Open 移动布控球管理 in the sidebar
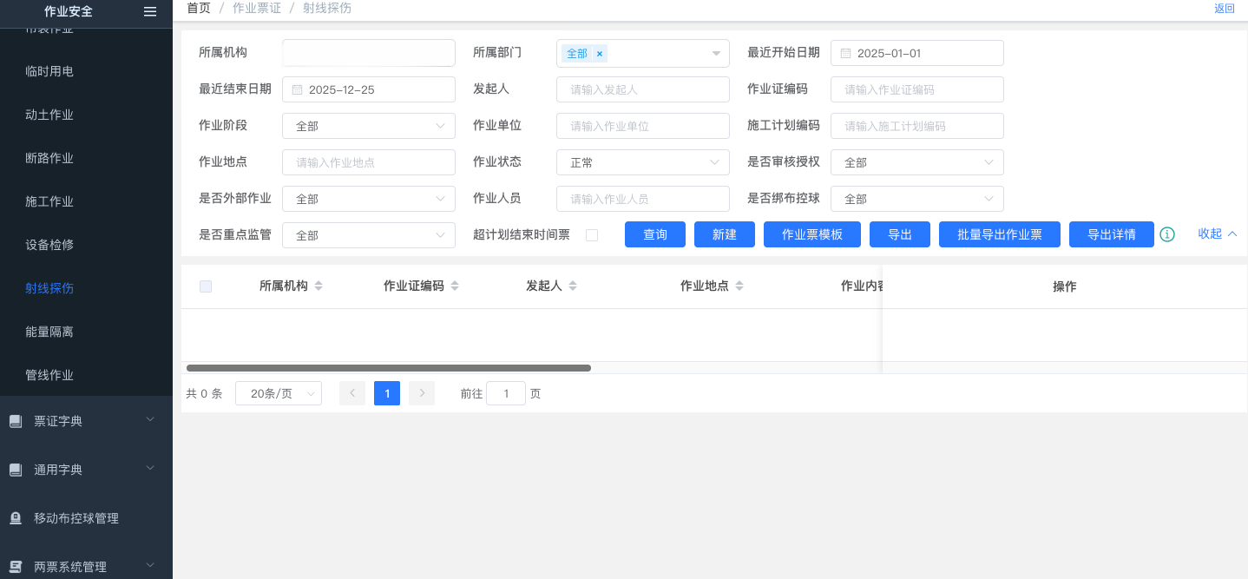Screen dimensions: 1248x579 point(76,518)
